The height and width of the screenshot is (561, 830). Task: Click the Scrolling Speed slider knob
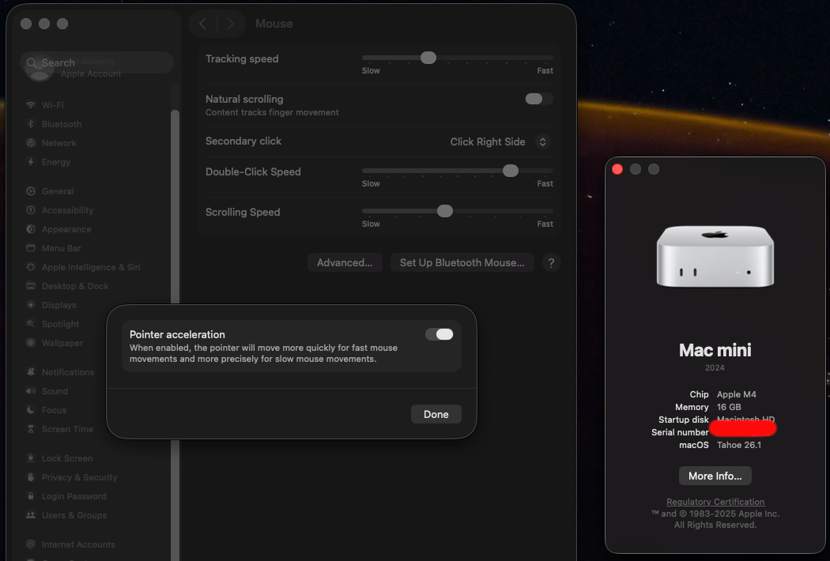[445, 211]
